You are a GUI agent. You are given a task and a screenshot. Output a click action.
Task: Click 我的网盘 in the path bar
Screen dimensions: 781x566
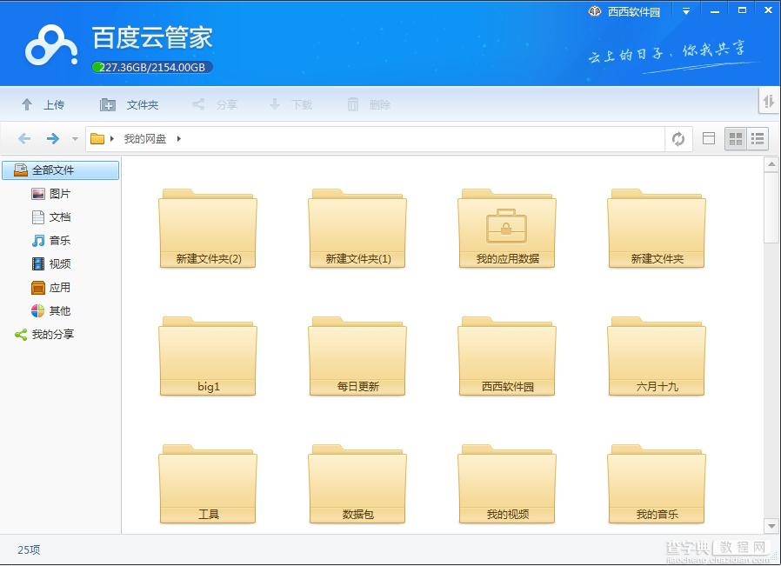[x=145, y=138]
